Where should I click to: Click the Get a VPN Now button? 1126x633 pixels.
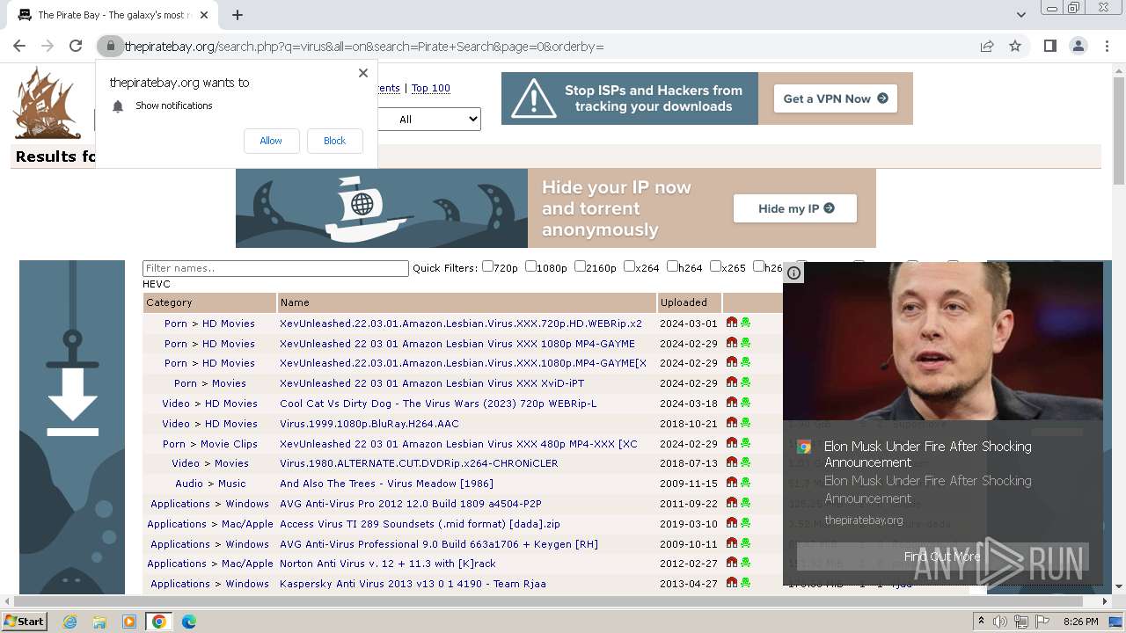pos(836,98)
